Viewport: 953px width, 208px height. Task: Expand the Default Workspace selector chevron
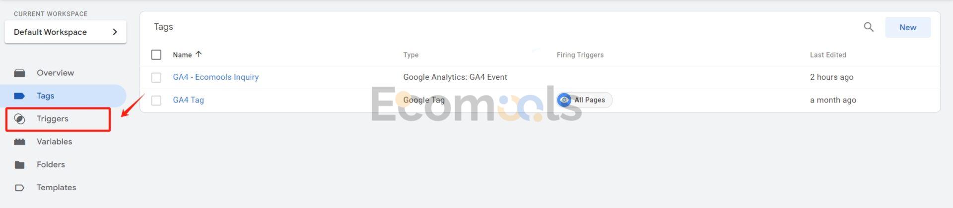click(115, 32)
